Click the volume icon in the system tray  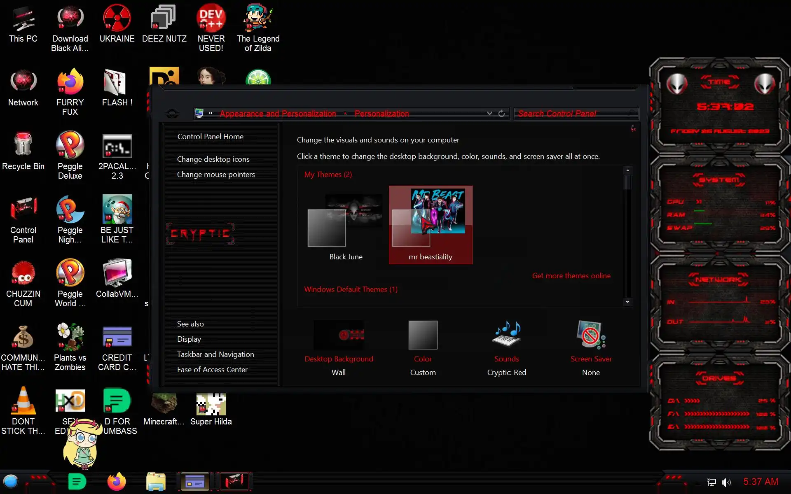[x=726, y=482]
